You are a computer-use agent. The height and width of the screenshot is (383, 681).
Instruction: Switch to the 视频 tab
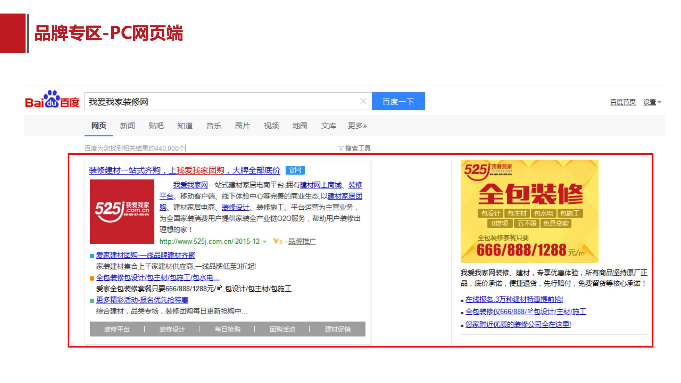coord(271,126)
